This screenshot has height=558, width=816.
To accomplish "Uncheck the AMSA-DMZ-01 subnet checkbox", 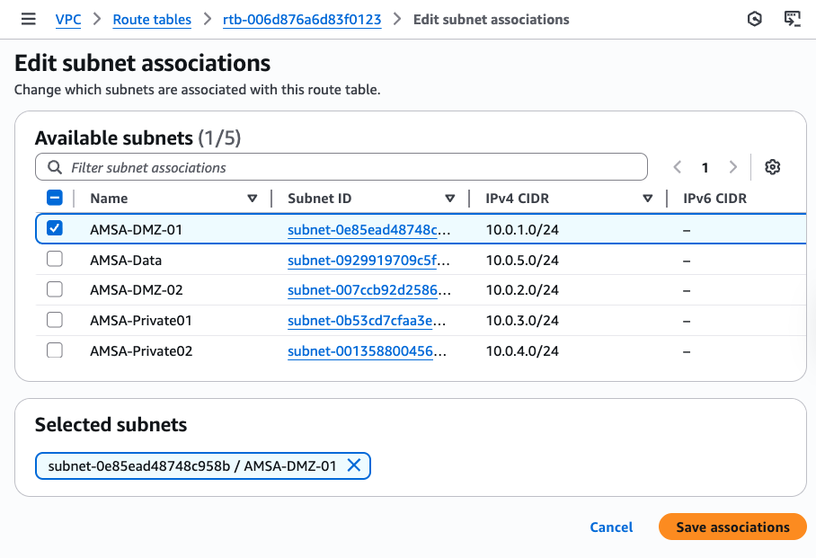I will pyautogui.click(x=55, y=229).
